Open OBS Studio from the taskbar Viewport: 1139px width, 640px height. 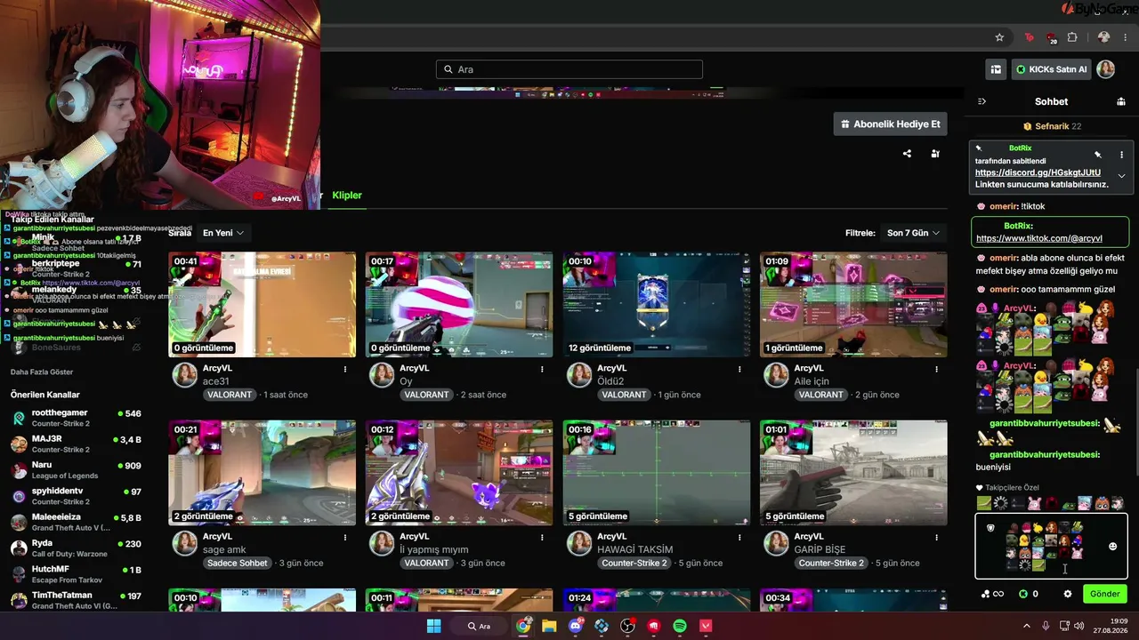pos(628,626)
